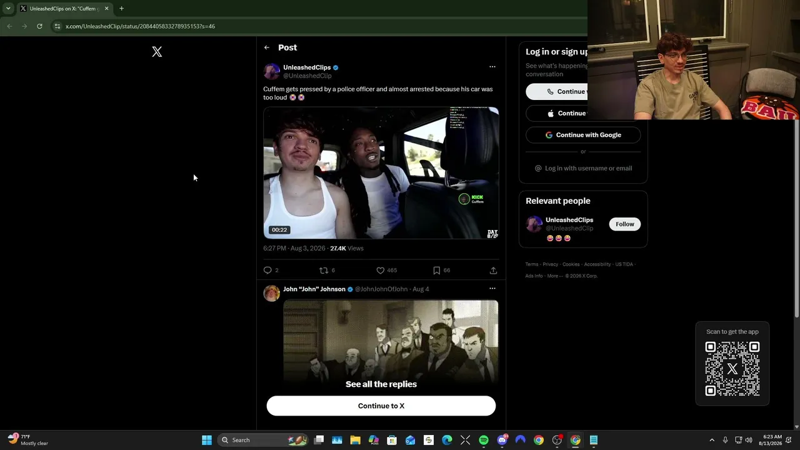800x450 pixels.
Task: Log in with username or email
Action: click(x=583, y=168)
